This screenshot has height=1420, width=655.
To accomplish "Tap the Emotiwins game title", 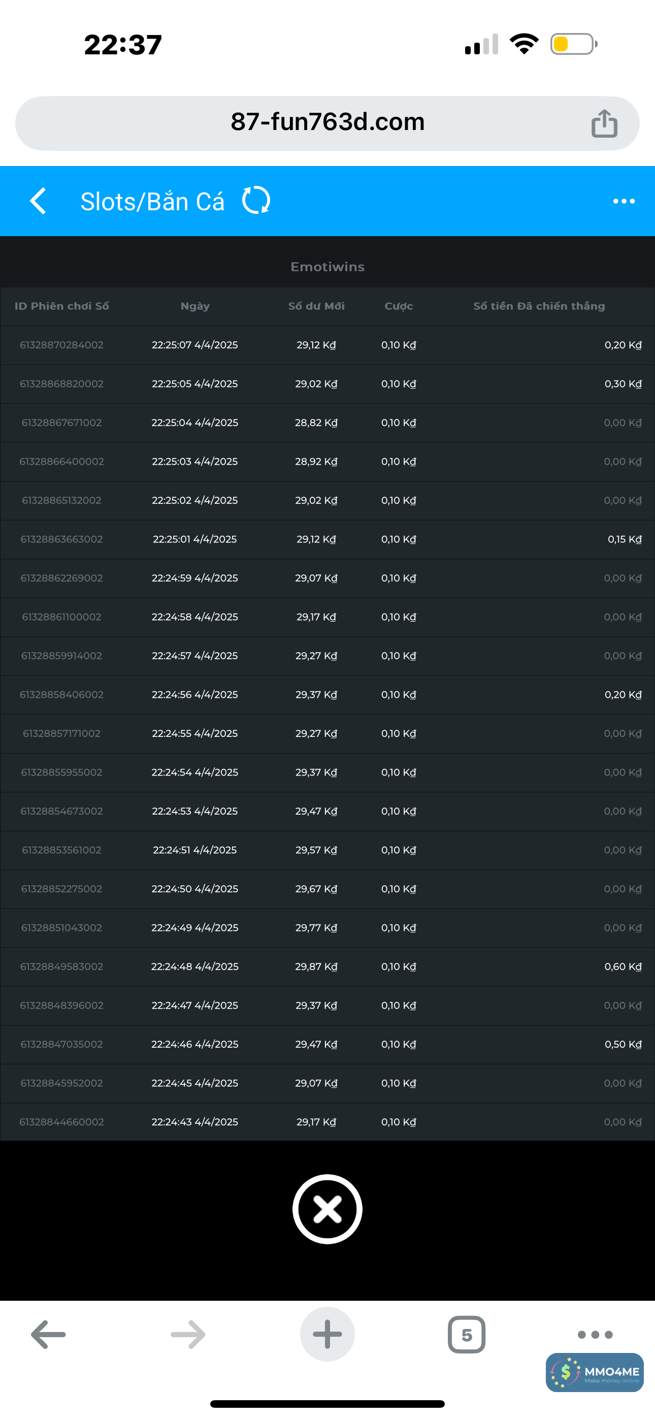I will pyautogui.click(x=327, y=267).
